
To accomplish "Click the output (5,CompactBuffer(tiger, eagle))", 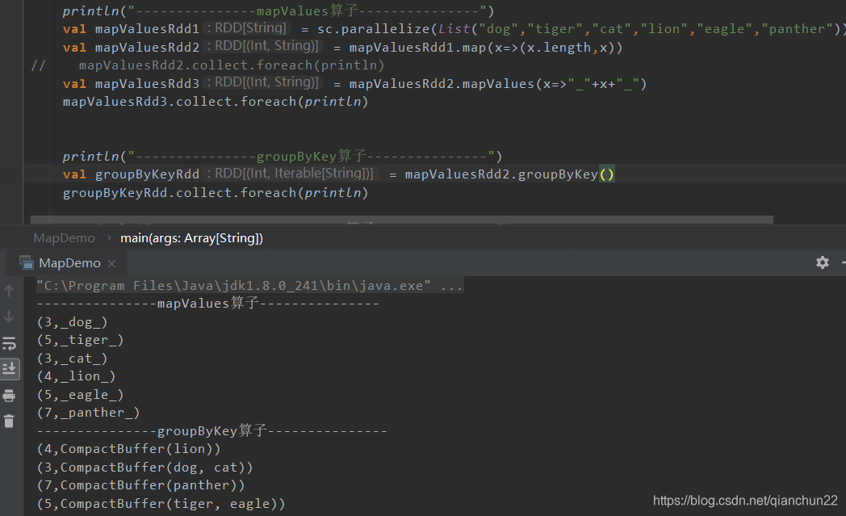I will pyautogui.click(x=161, y=504).
